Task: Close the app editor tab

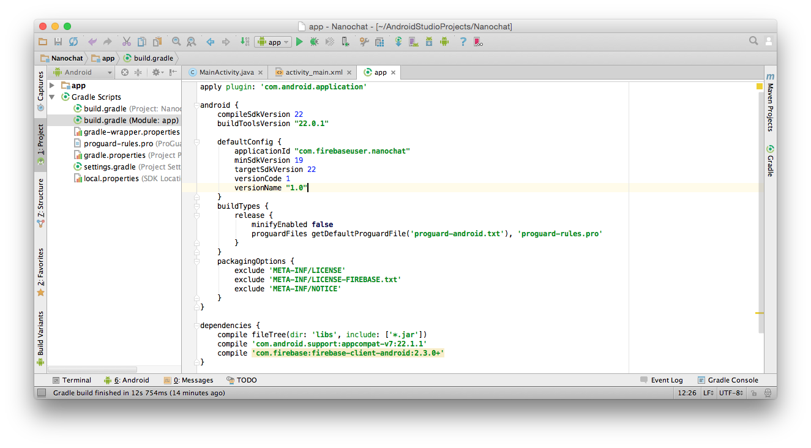Action: (393, 72)
